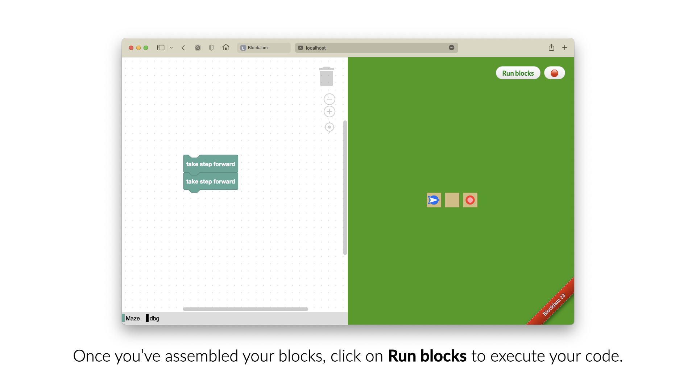Zoom out the workspace with minus icon
This screenshot has width=696, height=391.
click(x=329, y=99)
